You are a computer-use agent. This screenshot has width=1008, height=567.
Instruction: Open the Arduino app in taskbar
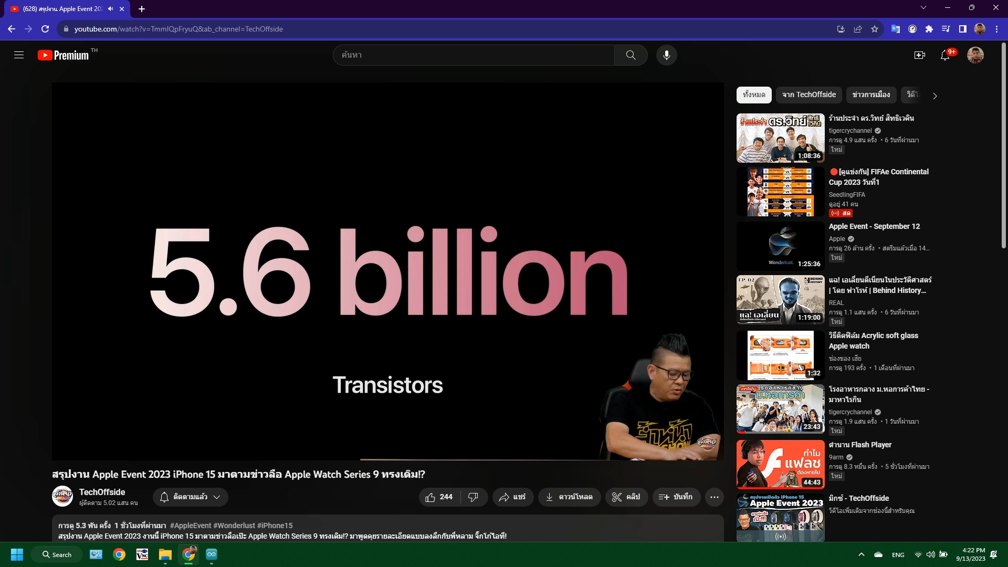[212, 554]
